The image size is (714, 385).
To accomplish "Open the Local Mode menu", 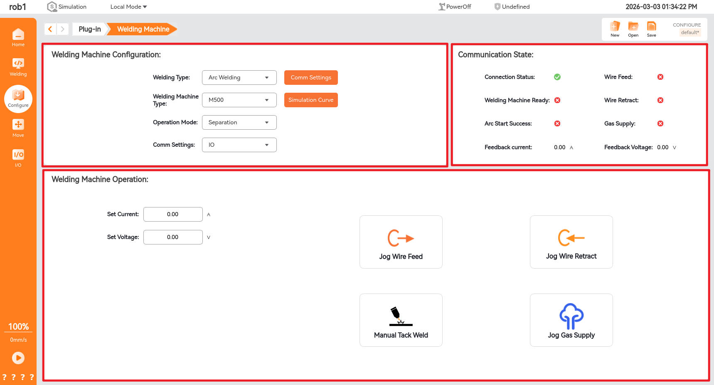I will tap(128, 7).
